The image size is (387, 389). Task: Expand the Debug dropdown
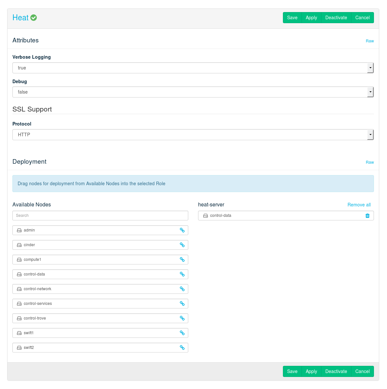point(193,92)
